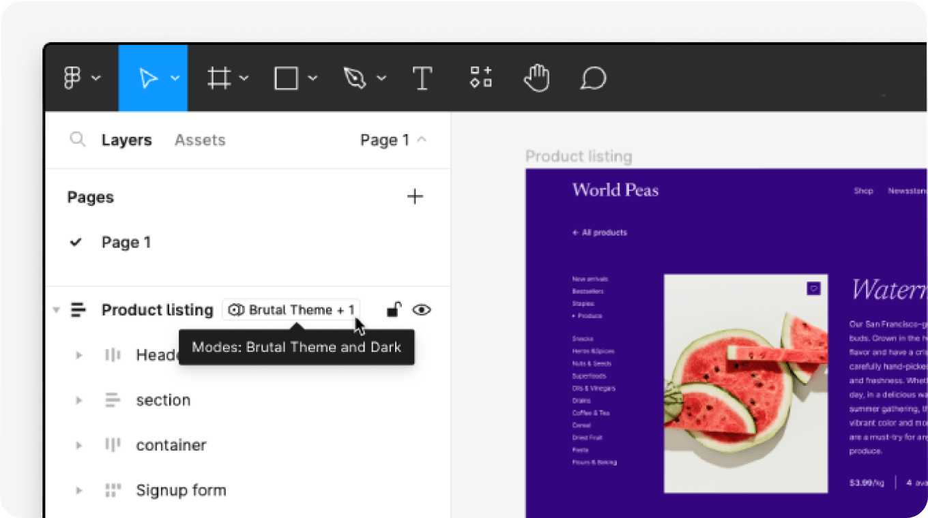
Task: Expand the container layer
Action: coord(79,445)
